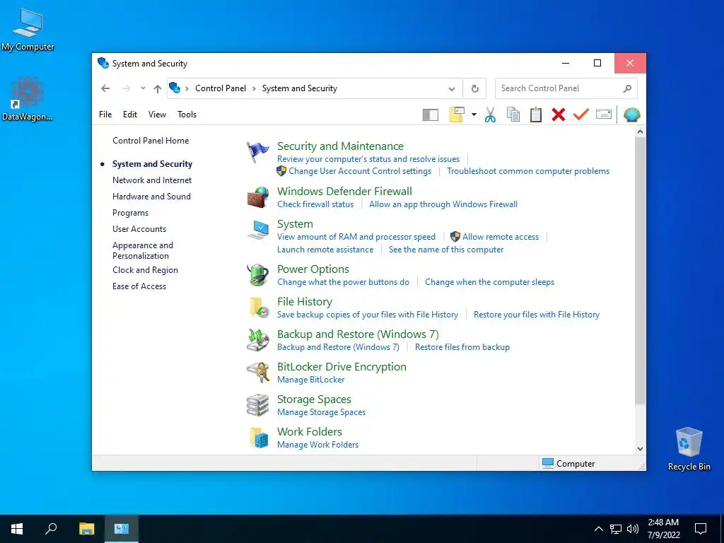Open the views dropdown arrow in toolbar
The image size is (724, 543).
tap(474, 115)
